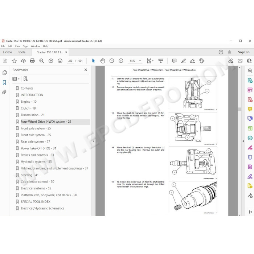Screen dimensions: 254x254
Task: Jump to Electrical systems - 55 bookmark
Action: point(36,188)
